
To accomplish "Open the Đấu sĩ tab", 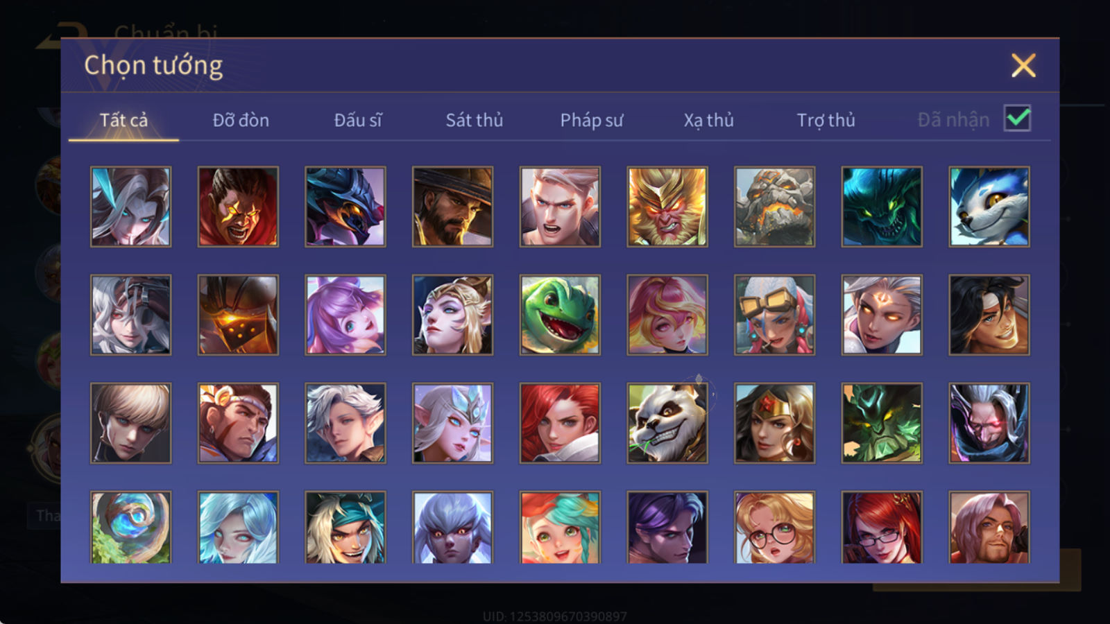I will coord(357,120).
